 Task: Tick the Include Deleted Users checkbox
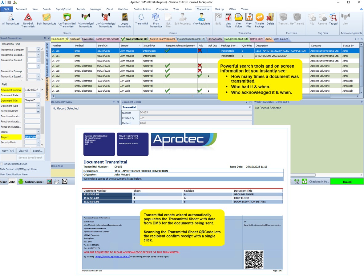(x=2, y=164)
